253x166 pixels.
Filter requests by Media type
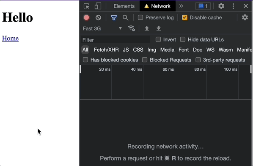coord(167,50)
